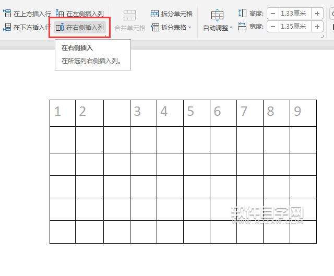
Task: Click the merge cells icon
Action: [129, 15]
